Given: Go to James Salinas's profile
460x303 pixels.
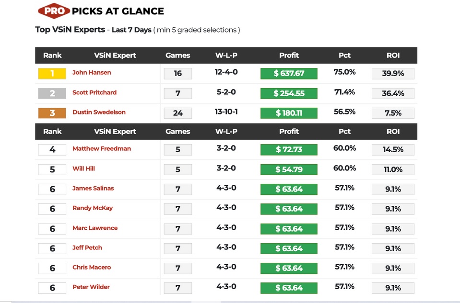Looking at the screenshot, I should coord(93,189).
